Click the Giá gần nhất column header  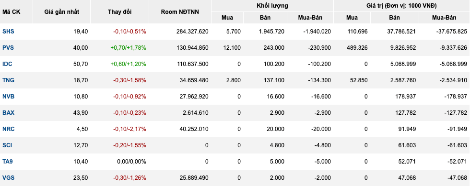click(62, 12)
